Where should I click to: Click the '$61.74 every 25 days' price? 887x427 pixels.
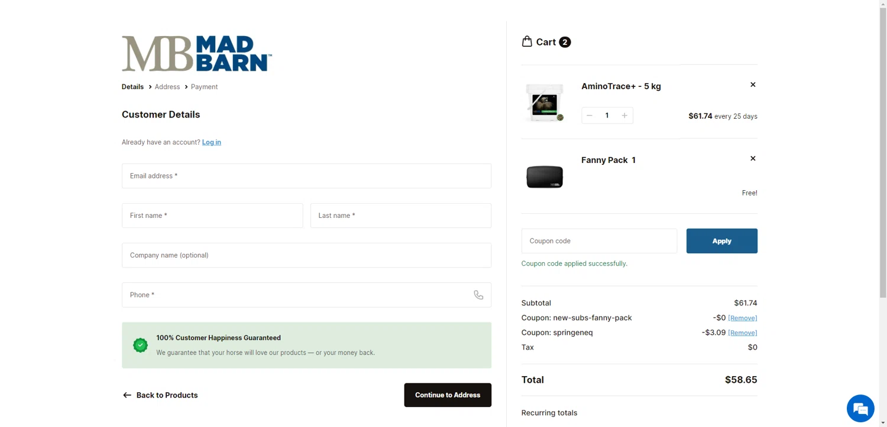(x=723, y=116)
